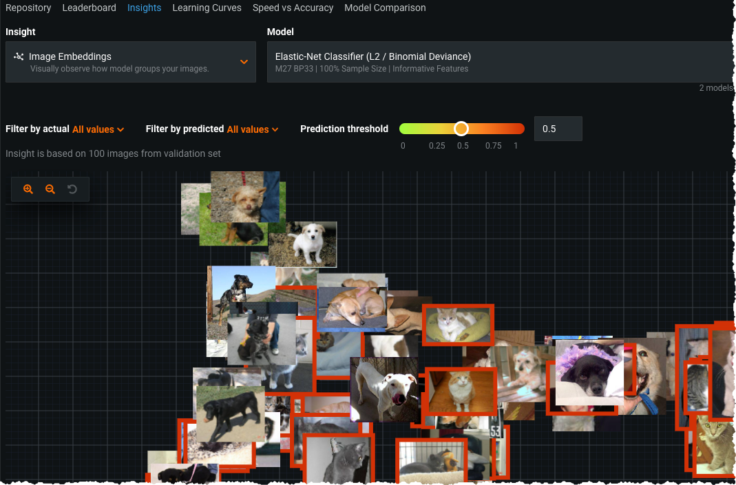This screenshot has width=736, height=485.
Task: Go to the Speed vs Accuracy tab
Action: (x=293, y=8)
